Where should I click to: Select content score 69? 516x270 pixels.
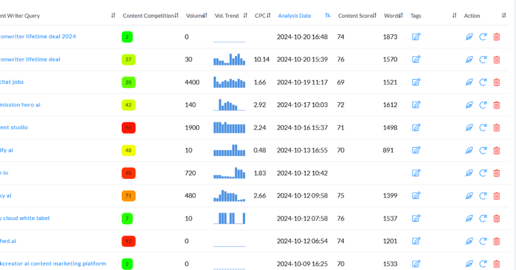point(341,82)
